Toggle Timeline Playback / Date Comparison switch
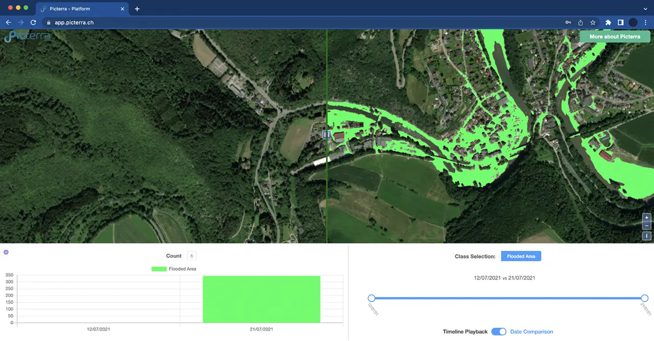This screenshot has width=654, height=341. (x=498, y=332)
